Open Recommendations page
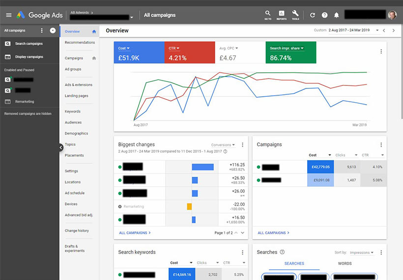403x280 pixels. point(80,42)
